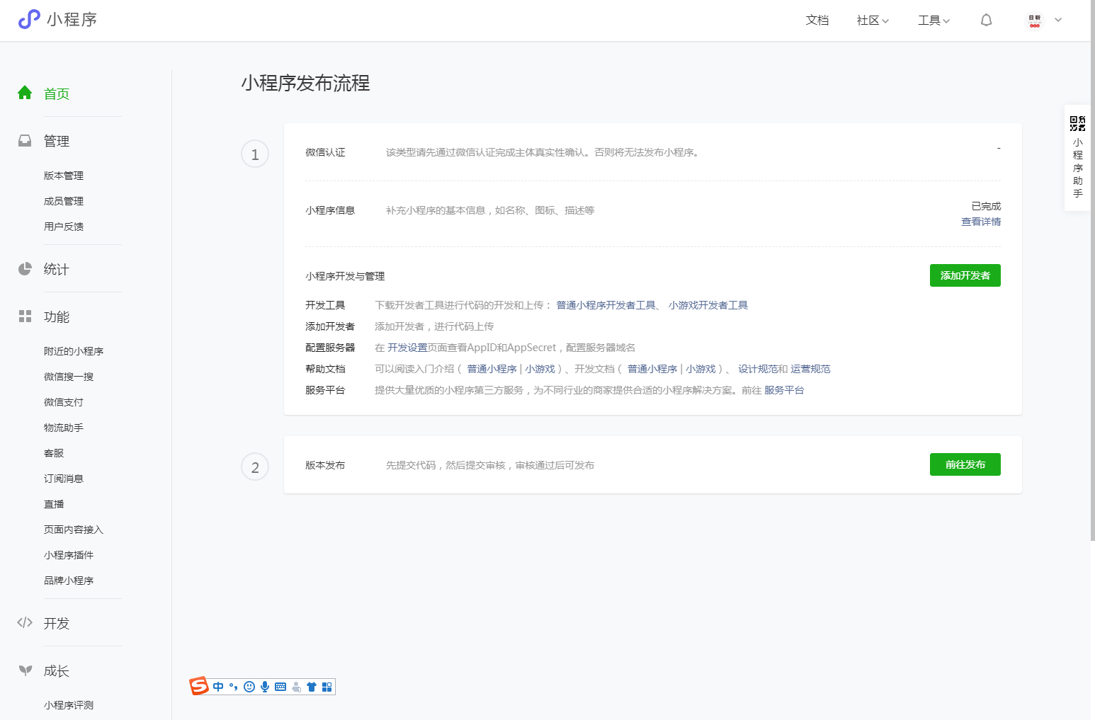Expand the account dropdown chevron
Screen dimensions: 1095x720
1058,20
